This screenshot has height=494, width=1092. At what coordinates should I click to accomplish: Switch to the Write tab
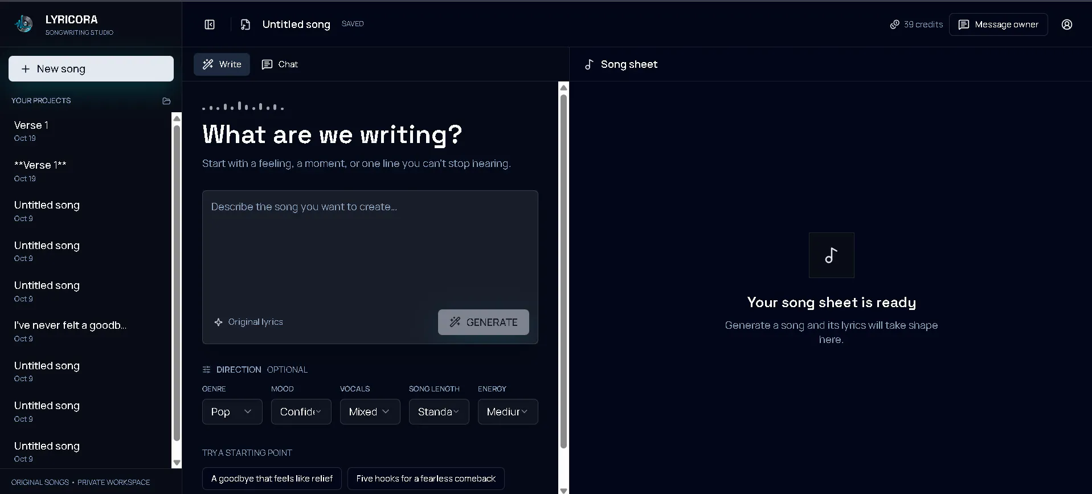pyautogui.click(x=222, y=64)
